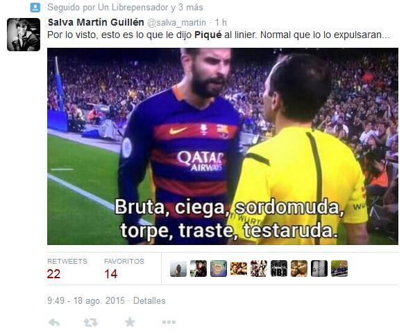Viewport: 406px width, 335px height.
Task: Retweet using the retweet arrows icon
Action: 91,323
